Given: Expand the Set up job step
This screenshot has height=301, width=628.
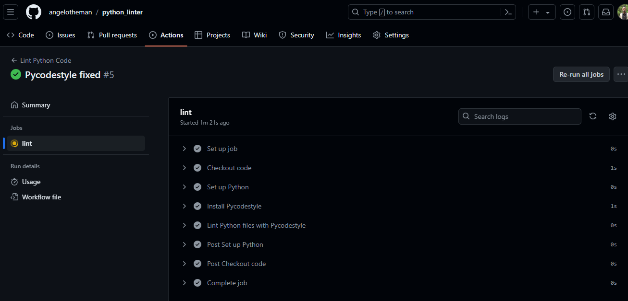Looking at the screenshot, I should (184, 149).
